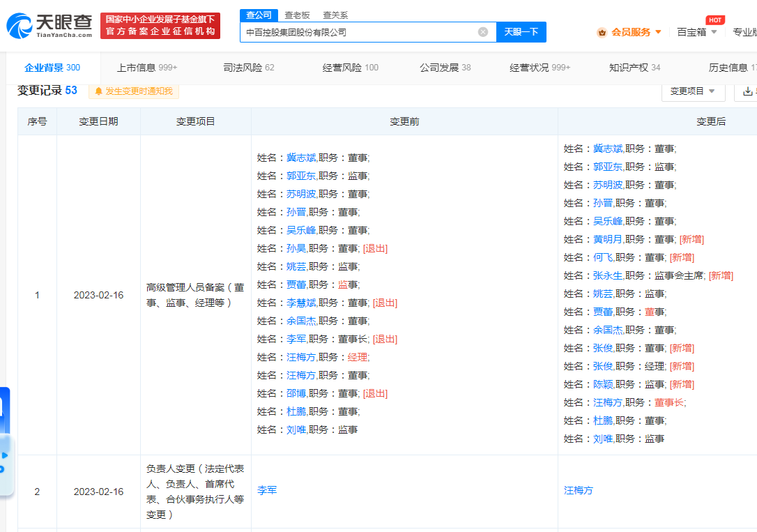This screenshot has width=757, height=532.
Task: Clear the search box with the X icon
Action: (x=483, y=32)
